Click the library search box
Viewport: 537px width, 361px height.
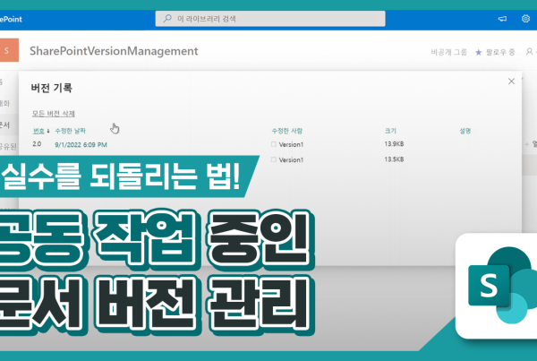[x=270, y=19]
